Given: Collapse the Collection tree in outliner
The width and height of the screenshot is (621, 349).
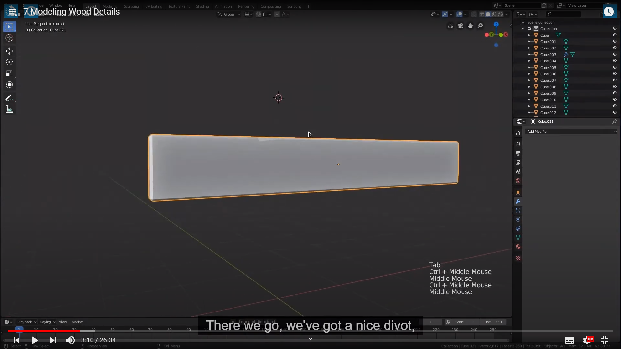Looking at the screenshot, I should click(523, 29).
